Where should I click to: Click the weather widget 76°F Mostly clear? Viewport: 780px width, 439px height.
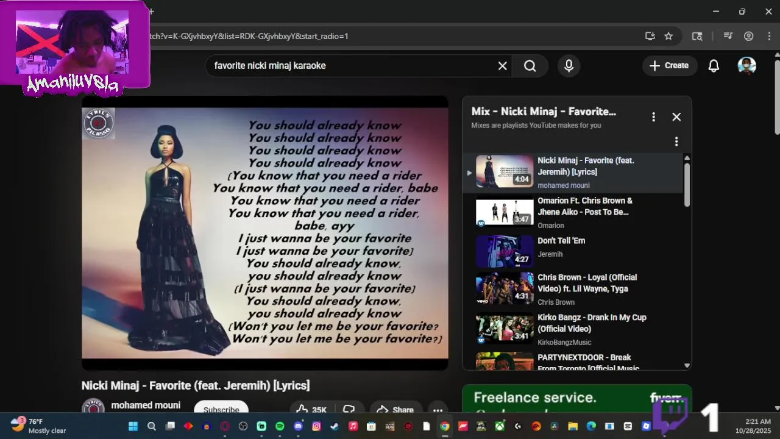click(38, 426)
